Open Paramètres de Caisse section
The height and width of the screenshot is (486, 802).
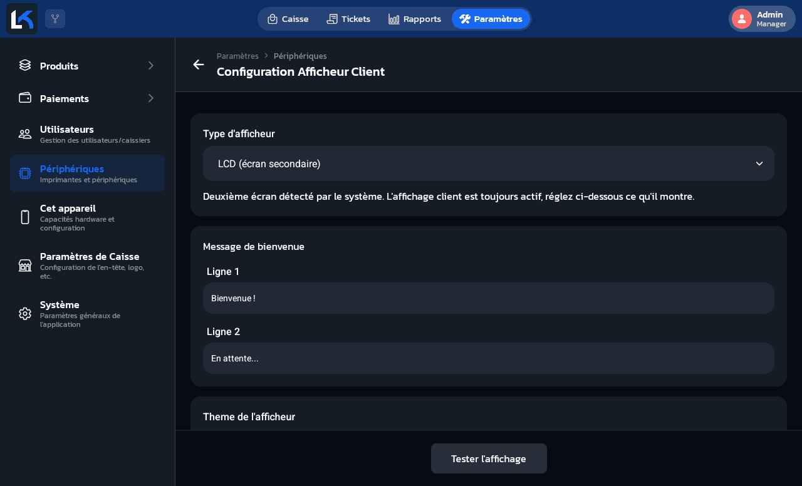click(x=87, y=266)
